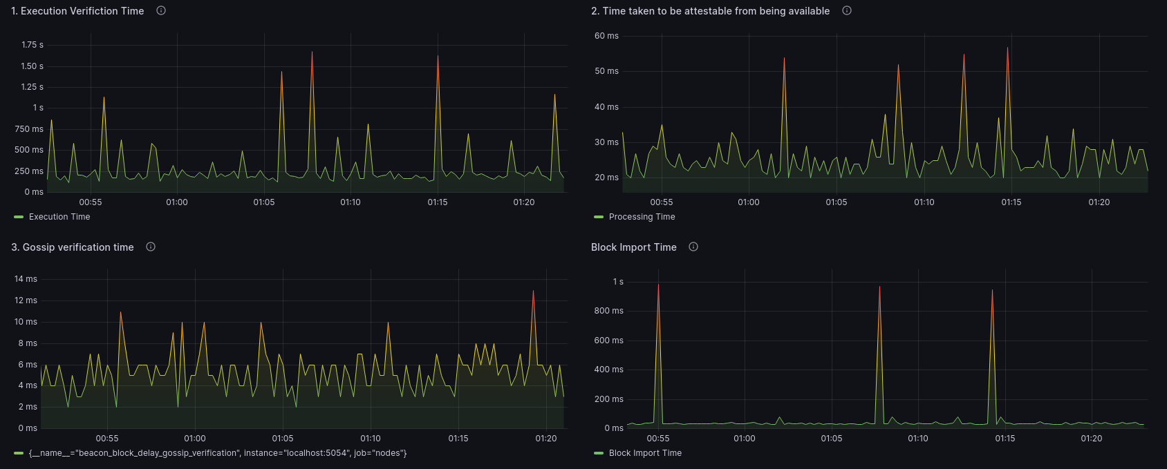Open the '3. Gossip verification time' panel title

73,247
